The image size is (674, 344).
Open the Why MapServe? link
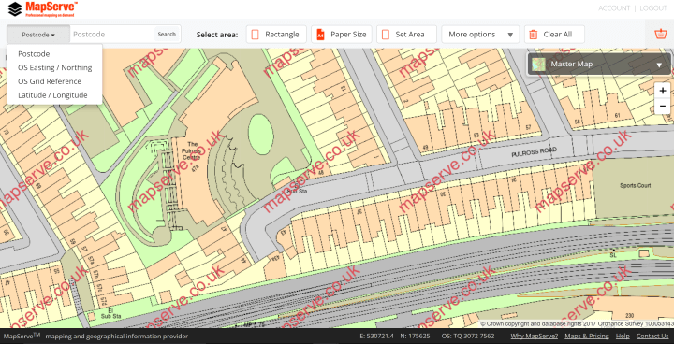click(x=535, y=337)
